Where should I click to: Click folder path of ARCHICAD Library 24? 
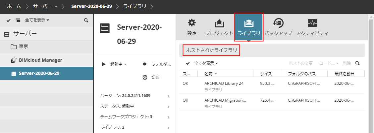click(x=304, y=83)
